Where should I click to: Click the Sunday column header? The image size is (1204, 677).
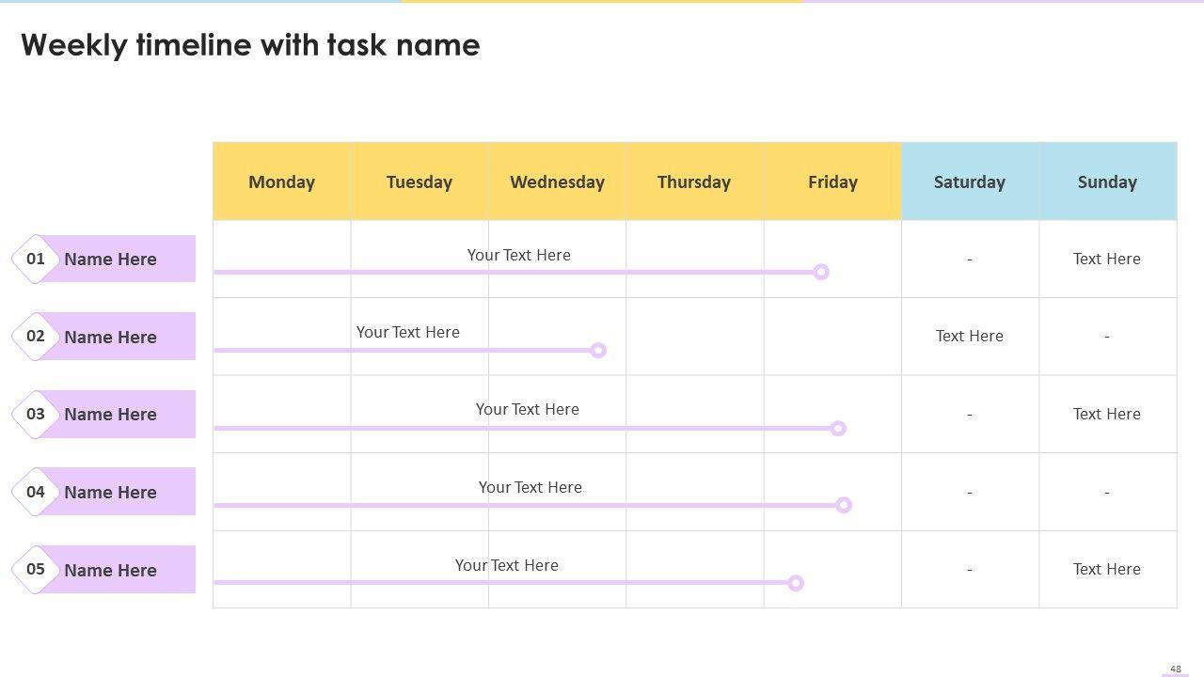click(x=1107, y=181)
